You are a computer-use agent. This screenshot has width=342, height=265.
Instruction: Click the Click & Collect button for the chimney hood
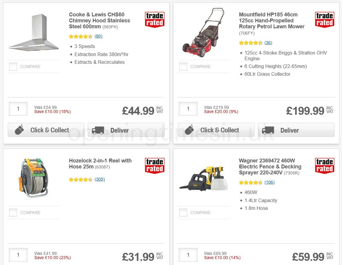[46, 130]
